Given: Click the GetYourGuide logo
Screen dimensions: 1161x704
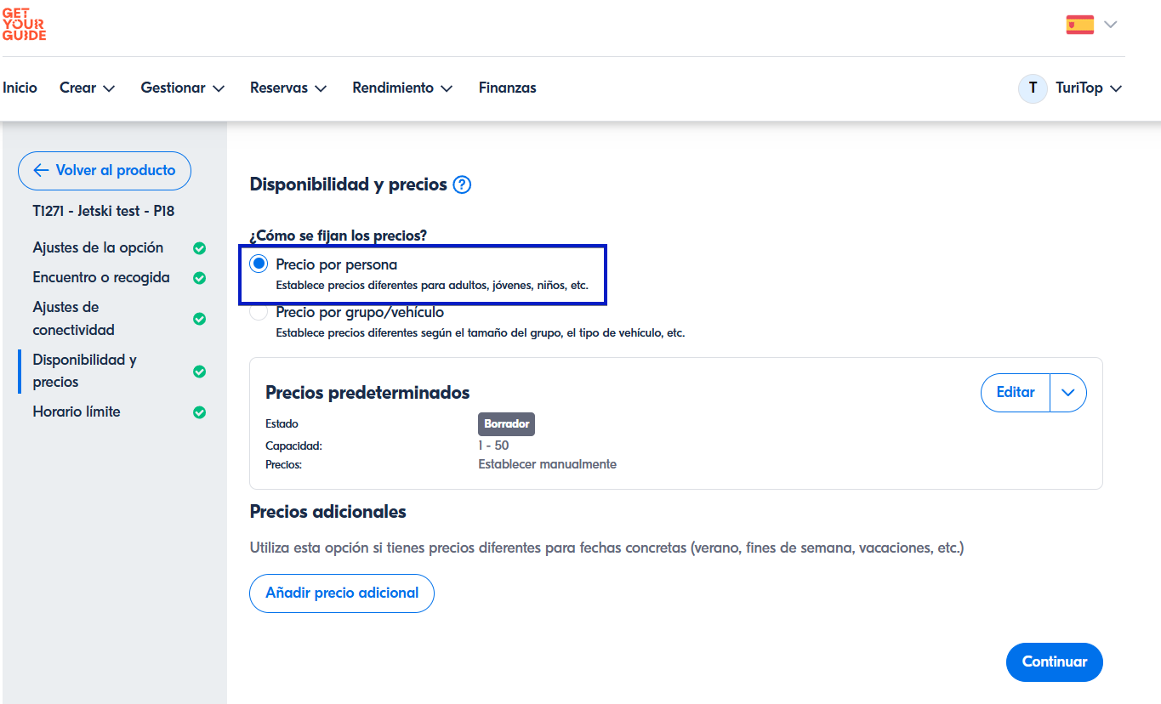Looking at the screenshot, I should [24, 23].
